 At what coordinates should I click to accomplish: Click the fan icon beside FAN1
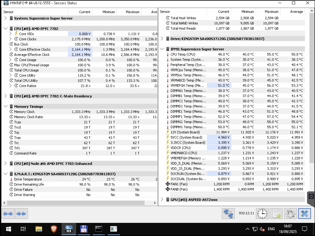point(167,184)
